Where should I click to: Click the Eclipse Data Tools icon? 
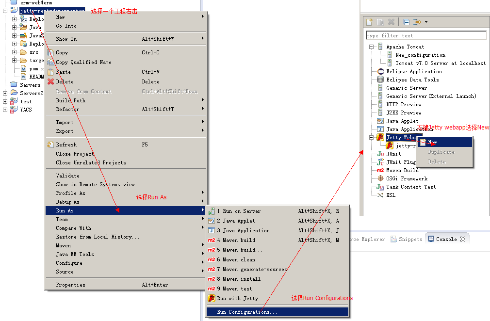(x=380, y=80)
